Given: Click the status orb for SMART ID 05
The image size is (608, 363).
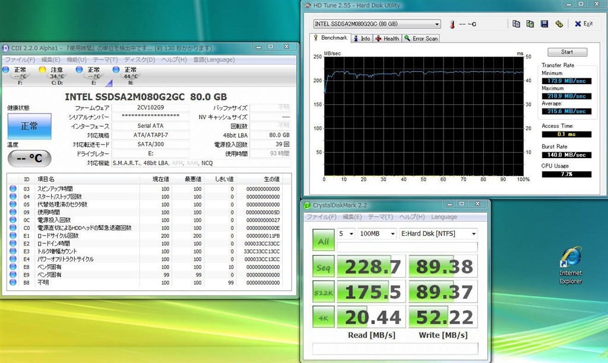Looking at the screenshot, I should point(13,204).
